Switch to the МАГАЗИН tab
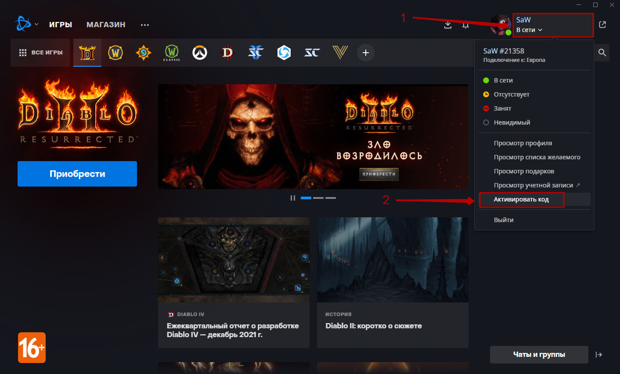The height and width of the screenshot is (374, 620). click(106, 25)
